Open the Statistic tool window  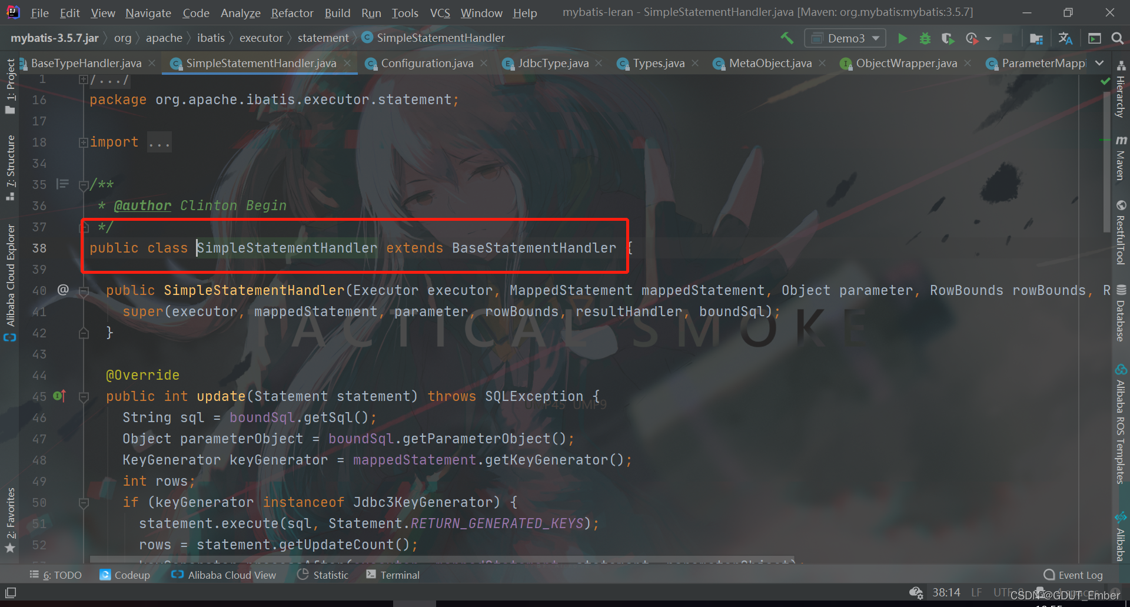pos(323,575)
